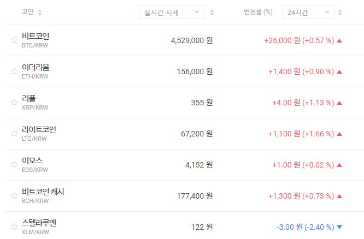Star the Ripple XRP/KRW row
Screen dimensions: 364x239
[x=14, y=102]
